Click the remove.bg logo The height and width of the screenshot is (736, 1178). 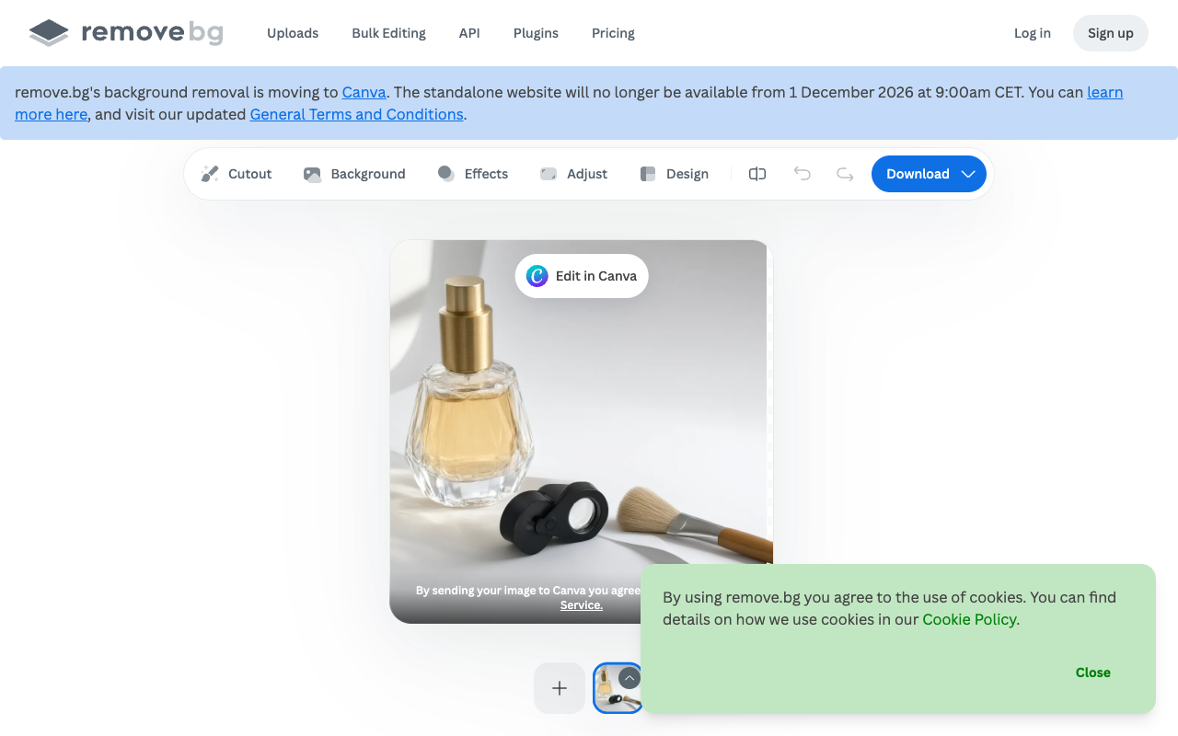coord(126,33)
